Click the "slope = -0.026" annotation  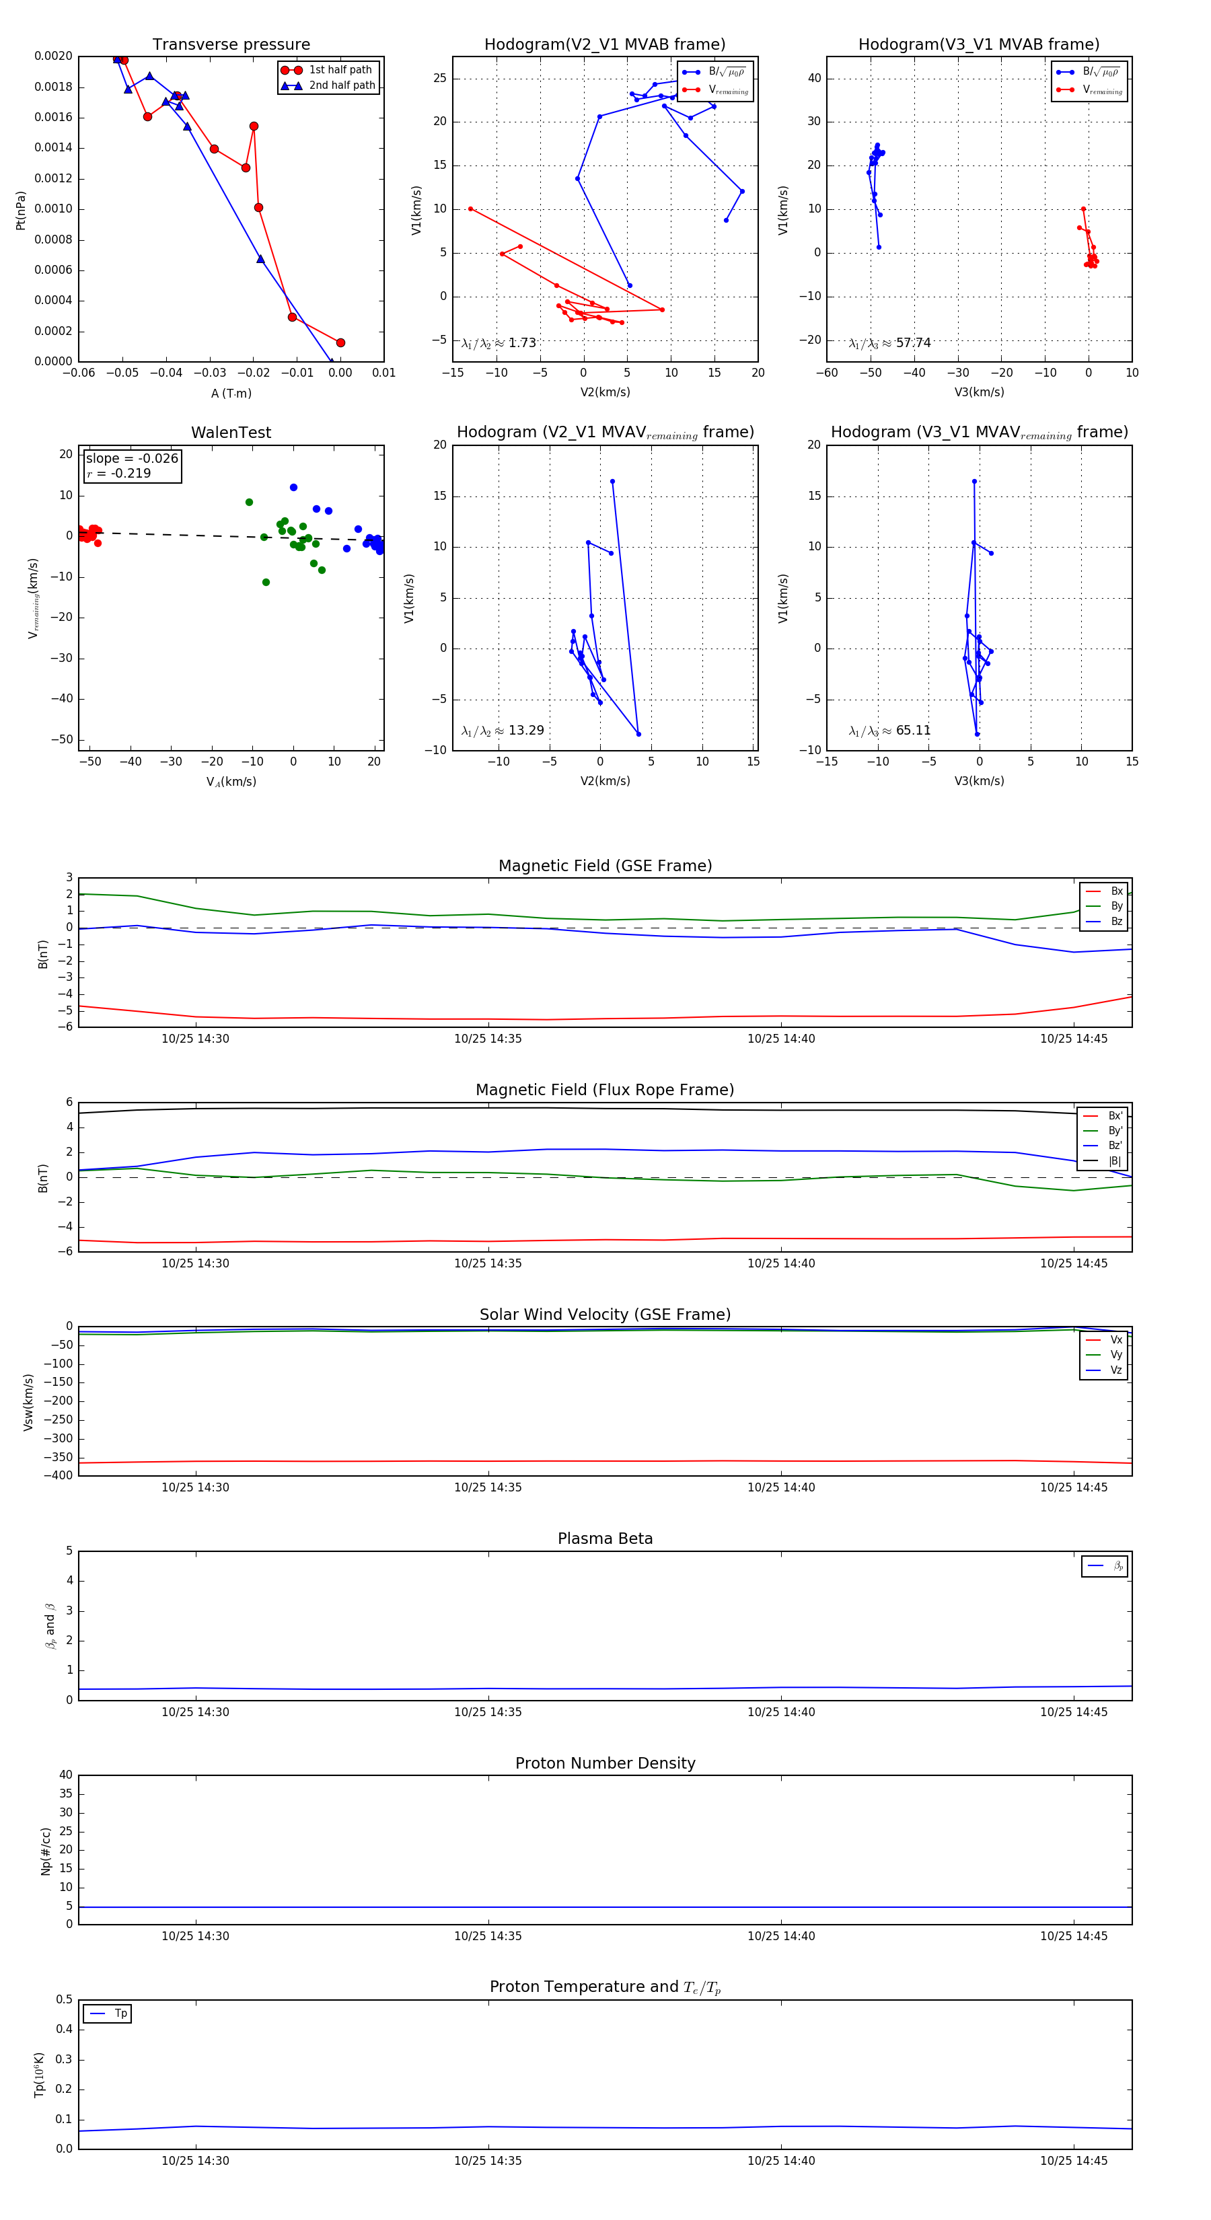click(x=132, y=459)
